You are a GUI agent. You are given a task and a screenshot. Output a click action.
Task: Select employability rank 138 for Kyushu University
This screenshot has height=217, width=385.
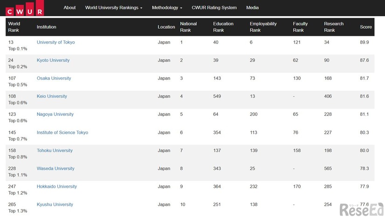click(254, 204)
